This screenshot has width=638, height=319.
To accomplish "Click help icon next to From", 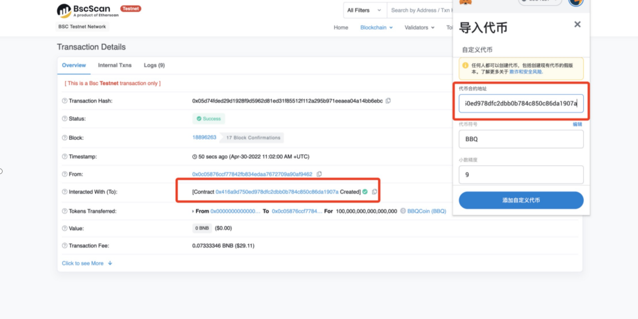I will pyautogui.click(x=64, y=174).
